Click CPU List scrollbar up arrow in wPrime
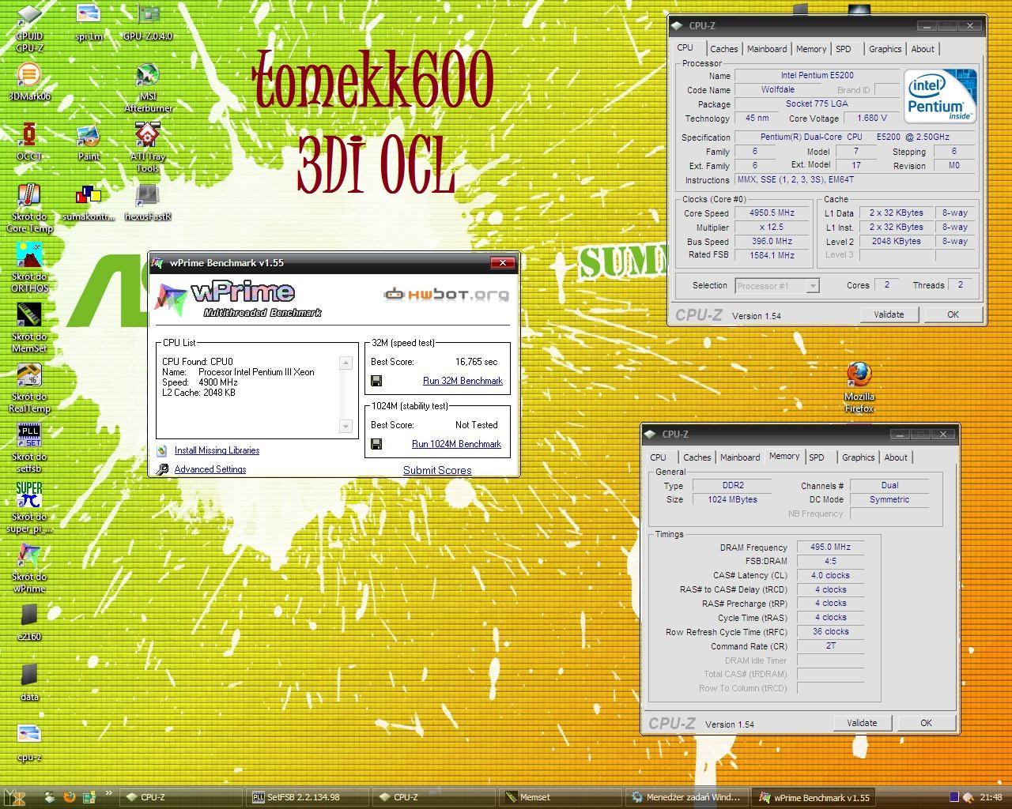The width and height of the screenshot is (1012, 809). [x=346, y=363]
